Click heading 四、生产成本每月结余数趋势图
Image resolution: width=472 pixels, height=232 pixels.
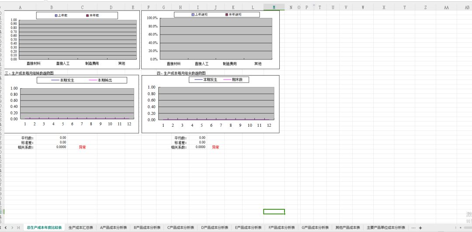[181, 73]
